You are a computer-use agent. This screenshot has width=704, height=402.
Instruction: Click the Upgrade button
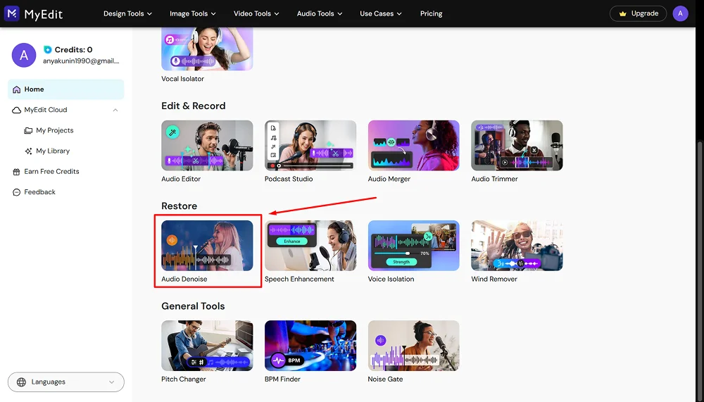[638, 13]
